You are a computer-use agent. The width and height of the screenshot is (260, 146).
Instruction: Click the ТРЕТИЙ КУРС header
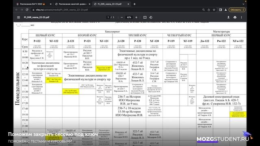pos(137,35)
